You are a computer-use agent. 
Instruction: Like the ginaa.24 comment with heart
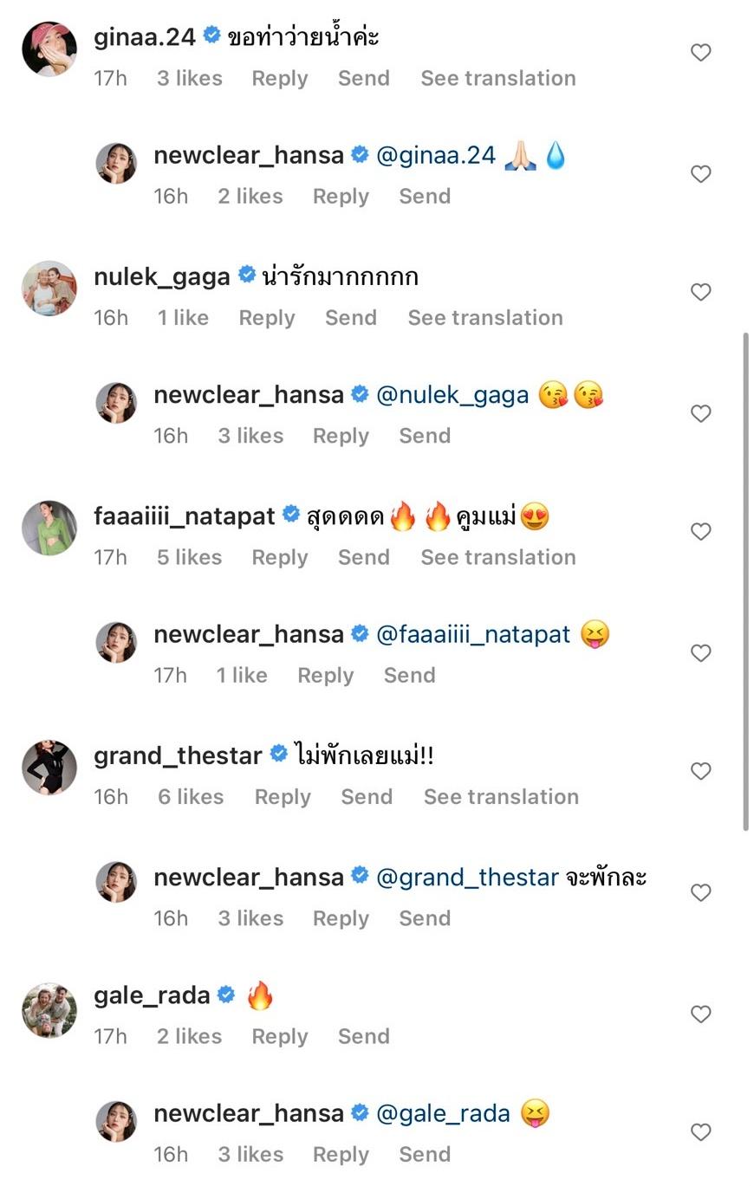click(x=700, y=53)
